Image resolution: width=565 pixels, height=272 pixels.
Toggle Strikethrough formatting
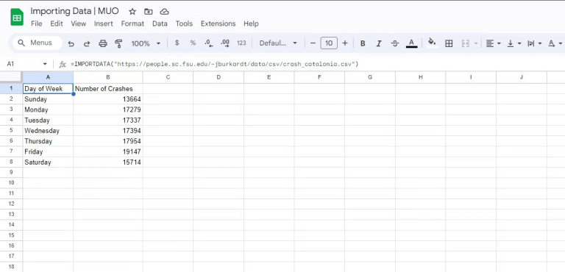click(395, 43)
